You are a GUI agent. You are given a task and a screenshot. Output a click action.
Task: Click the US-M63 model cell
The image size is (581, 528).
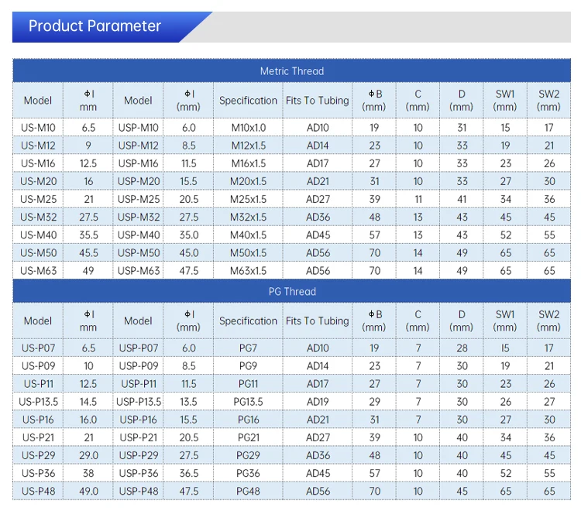(38, 271)
